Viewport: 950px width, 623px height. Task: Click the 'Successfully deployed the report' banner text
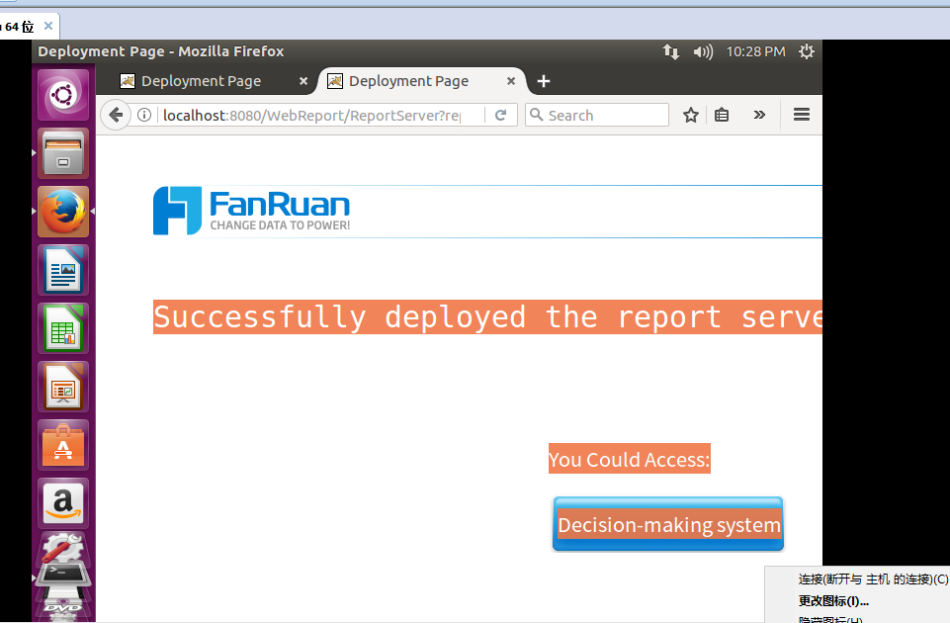487,317
